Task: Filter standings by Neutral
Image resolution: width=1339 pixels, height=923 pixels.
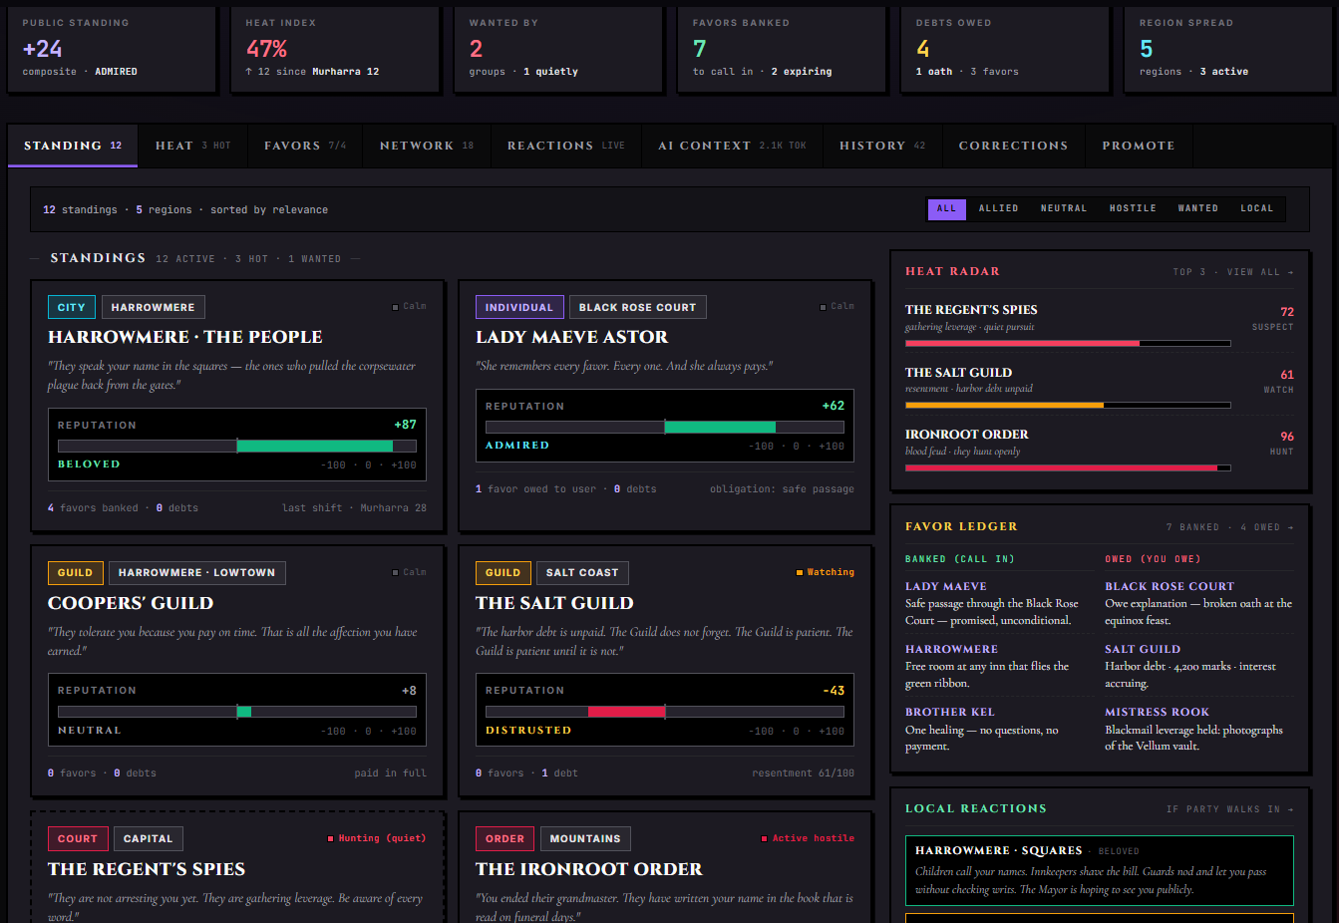Action: (x=1064, y=208)
